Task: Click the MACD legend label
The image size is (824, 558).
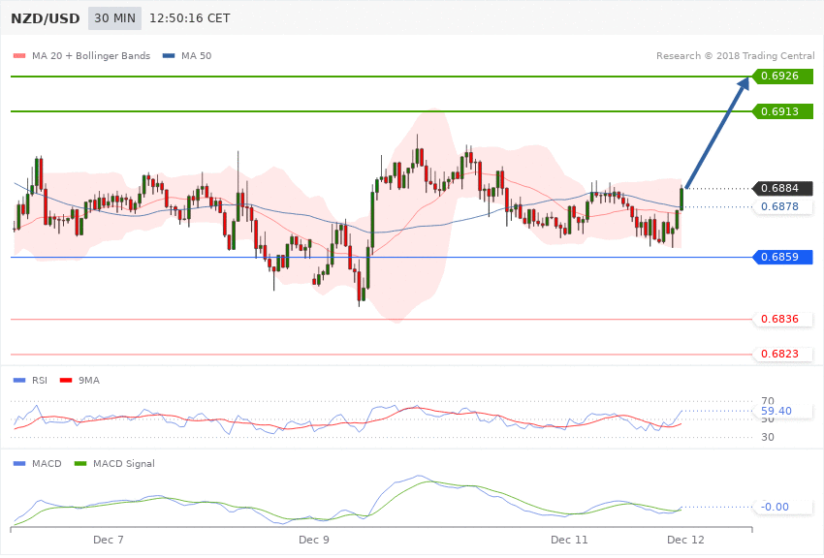Action: tap(47, 463)
